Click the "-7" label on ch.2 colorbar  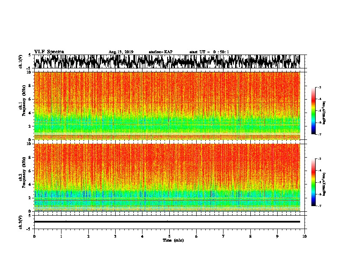pos(319,206)
